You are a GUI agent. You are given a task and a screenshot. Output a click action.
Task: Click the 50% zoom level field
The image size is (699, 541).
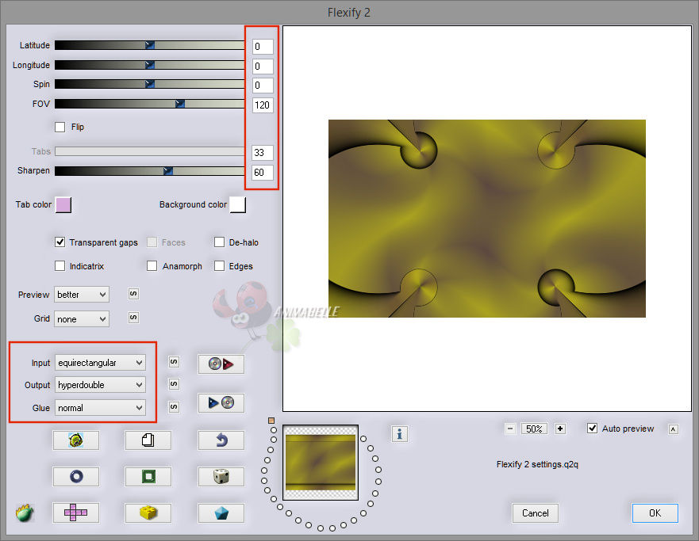(535, 429)
